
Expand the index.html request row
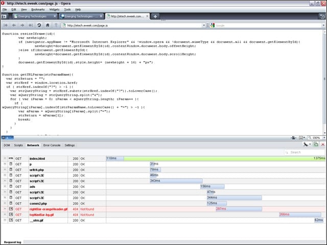(x=5, y=158)
